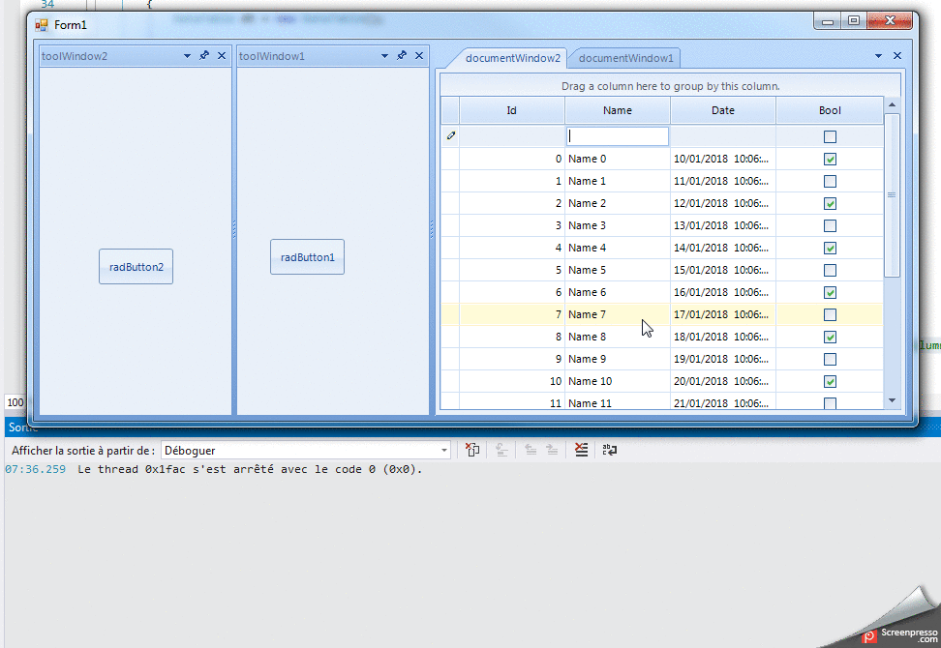This screenshot has height=648, width=941.
Task: Click grid scrollbar down arrow
Action: (x=892, y=400)
